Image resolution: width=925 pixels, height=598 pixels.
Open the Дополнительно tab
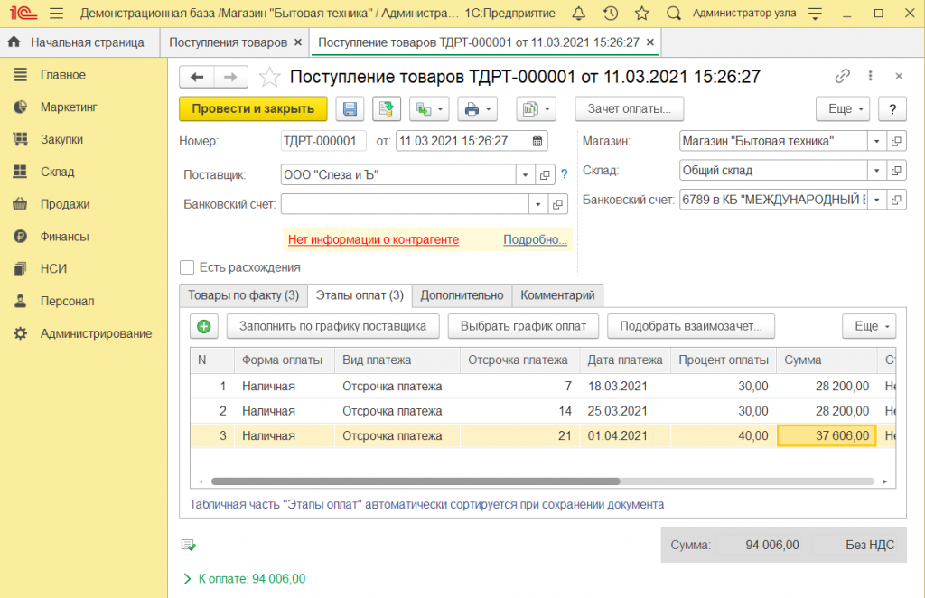click(x=462, y=295)
